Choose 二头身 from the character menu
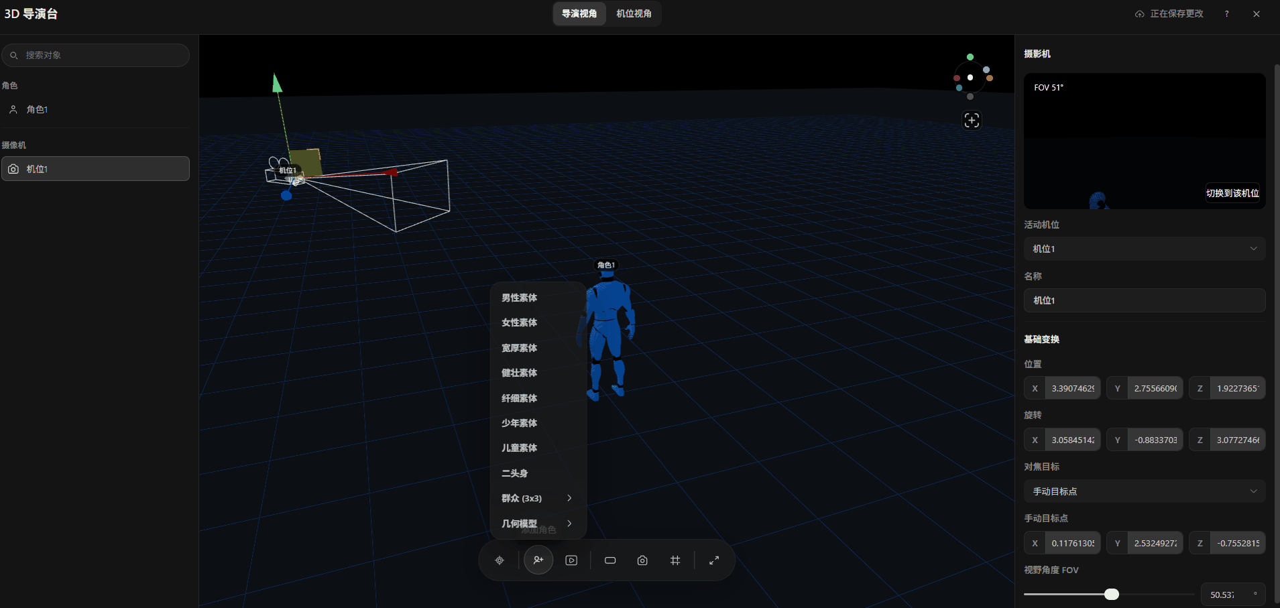This screenshot has width=1280, height=608. point(538,473)
